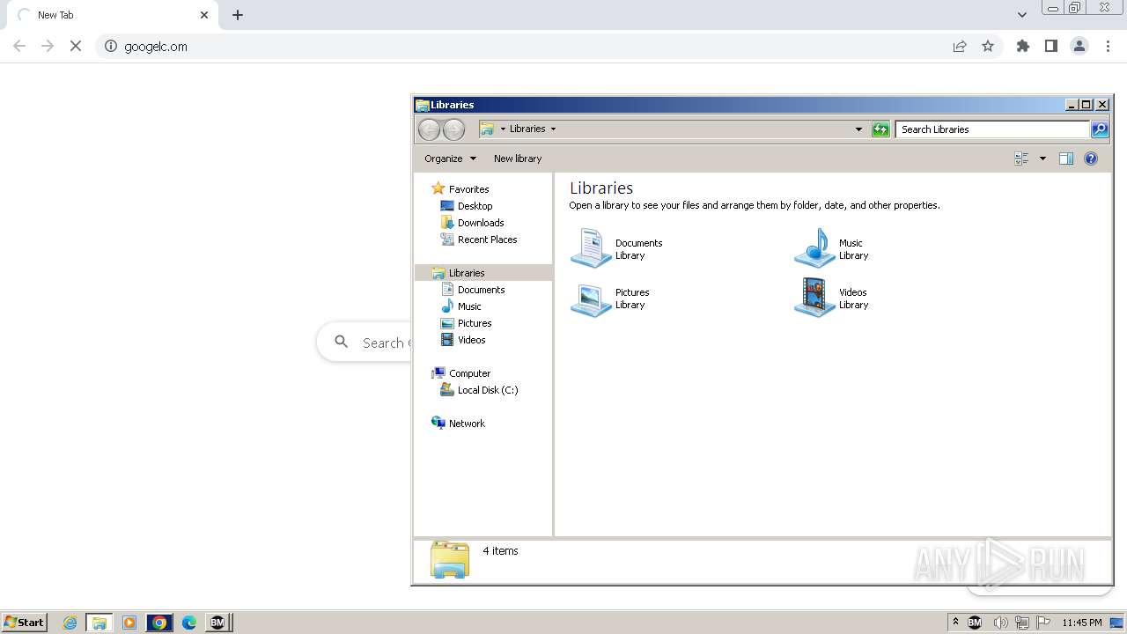1127x634 pixels.
Task: Select Music in the navigation tree
Action: click(460, 306)
